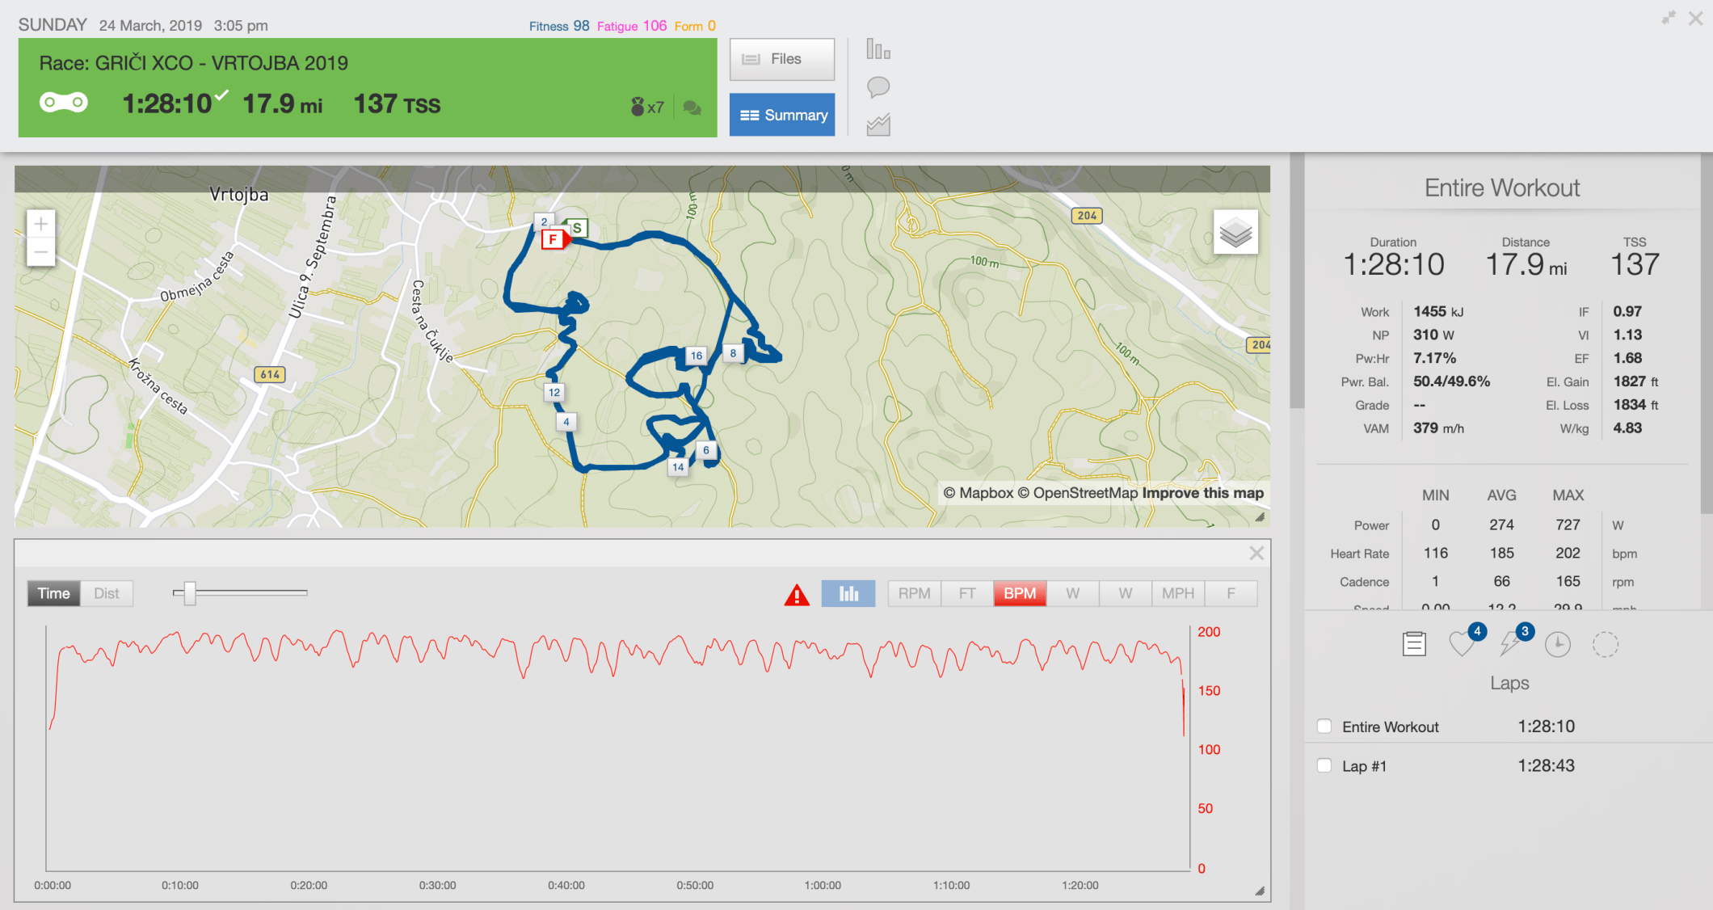Select the Time axis tab
The image size is (1713, 910).
[53, 593]
